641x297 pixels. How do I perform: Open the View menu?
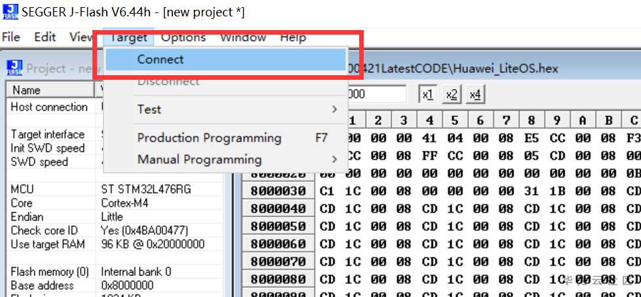point(81,37)
